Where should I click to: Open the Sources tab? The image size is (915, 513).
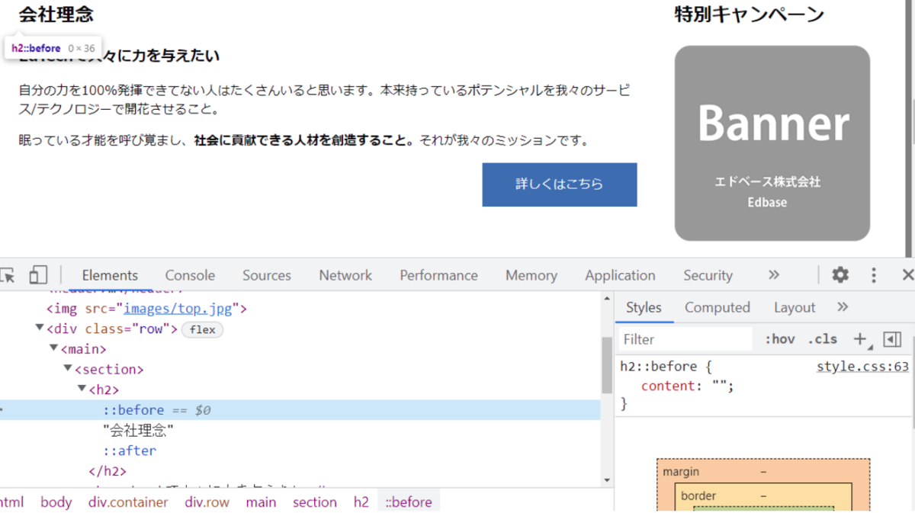[x=267, y=275]
